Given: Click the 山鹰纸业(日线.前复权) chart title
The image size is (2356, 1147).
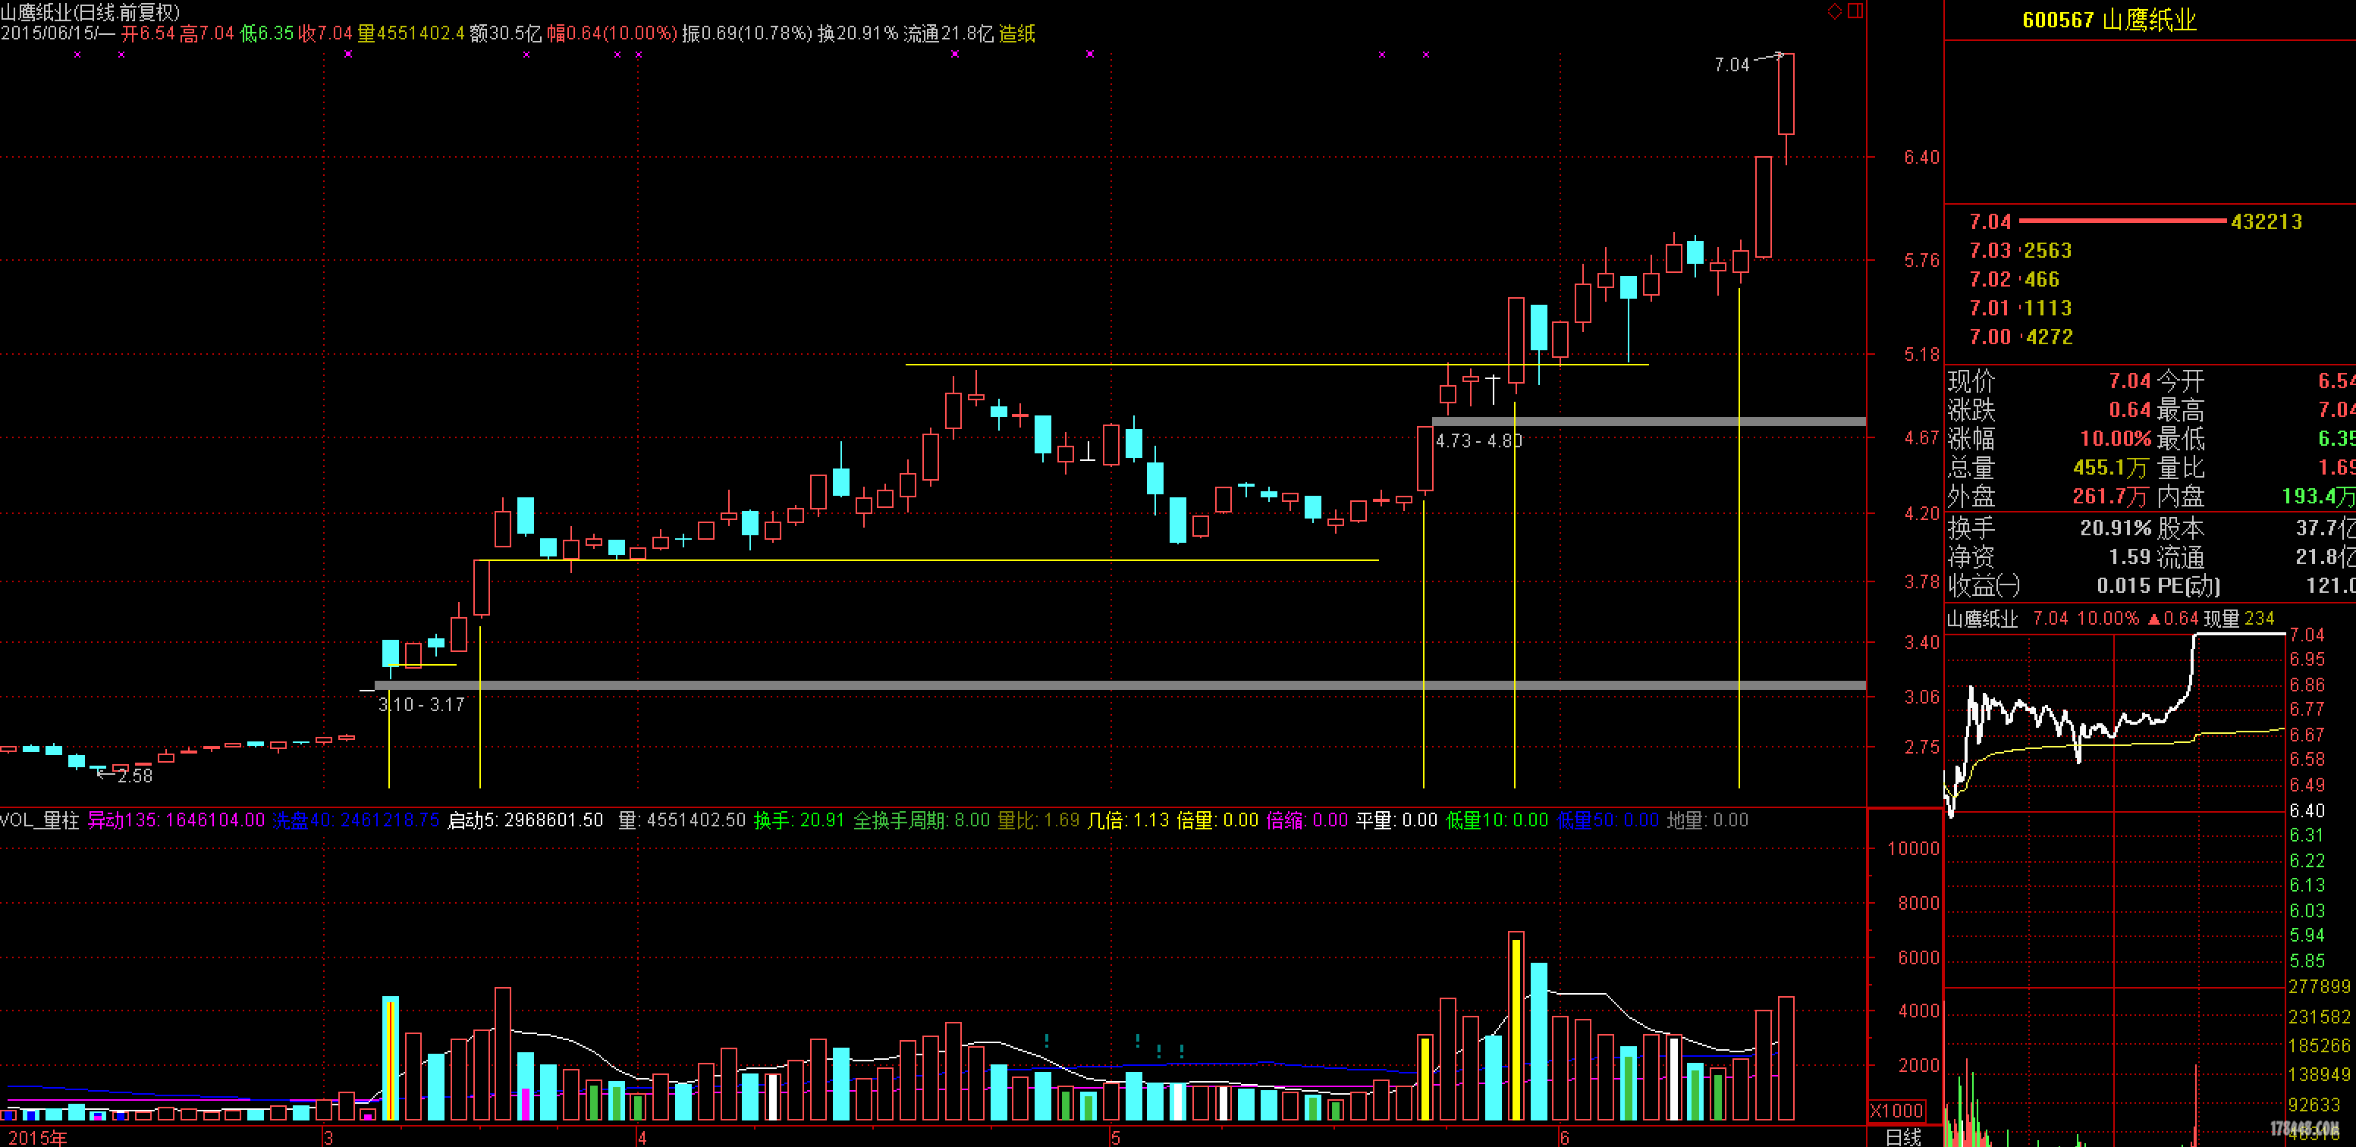Looking at the screenshot, I should tap(90, 12).
